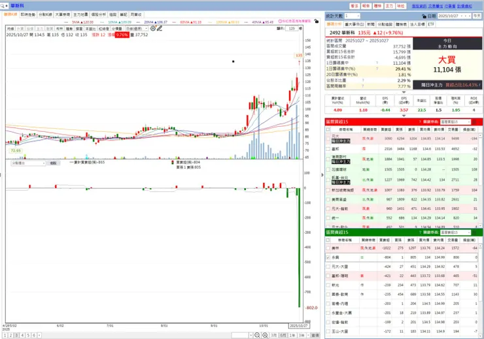This screenshot has width=484, height=339.
Task: Tick select-all checkbox in buyers table header
Action: pyautogui.click(x=328, y=130)
